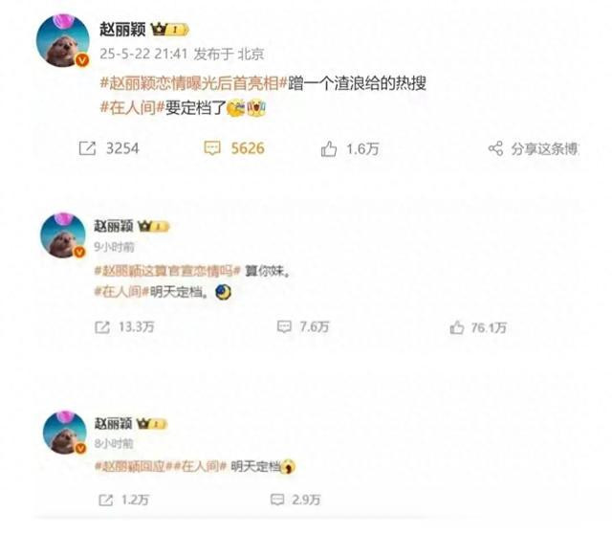Click profile avatar of first post

coord(63,40)
